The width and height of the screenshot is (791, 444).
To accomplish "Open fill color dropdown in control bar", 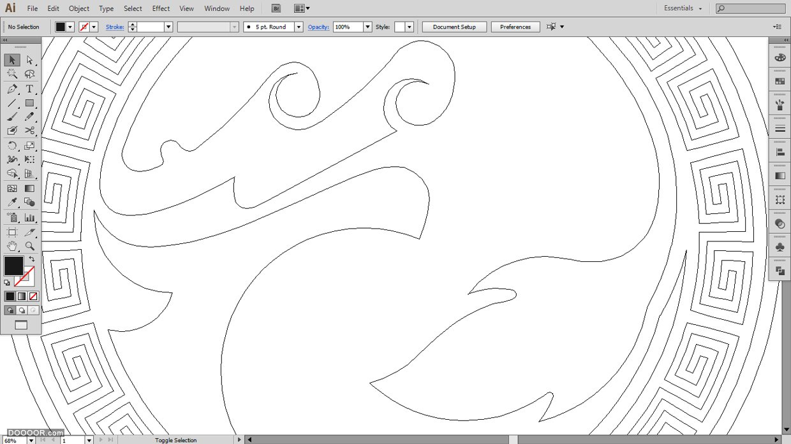I will [x=70, y=27].
